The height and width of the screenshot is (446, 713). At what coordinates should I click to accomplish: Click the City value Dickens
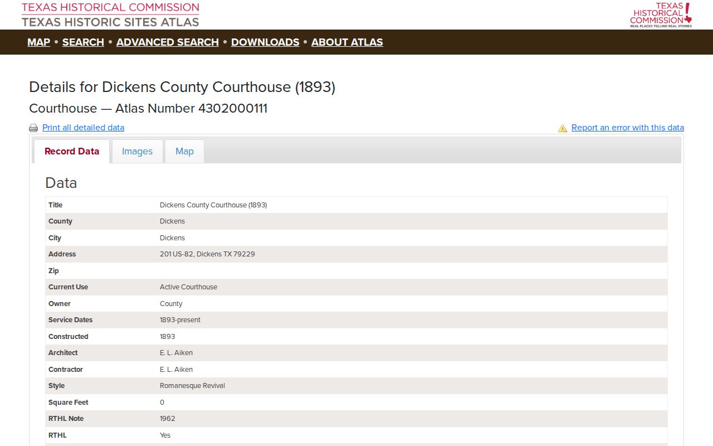[x=172, y=238]
